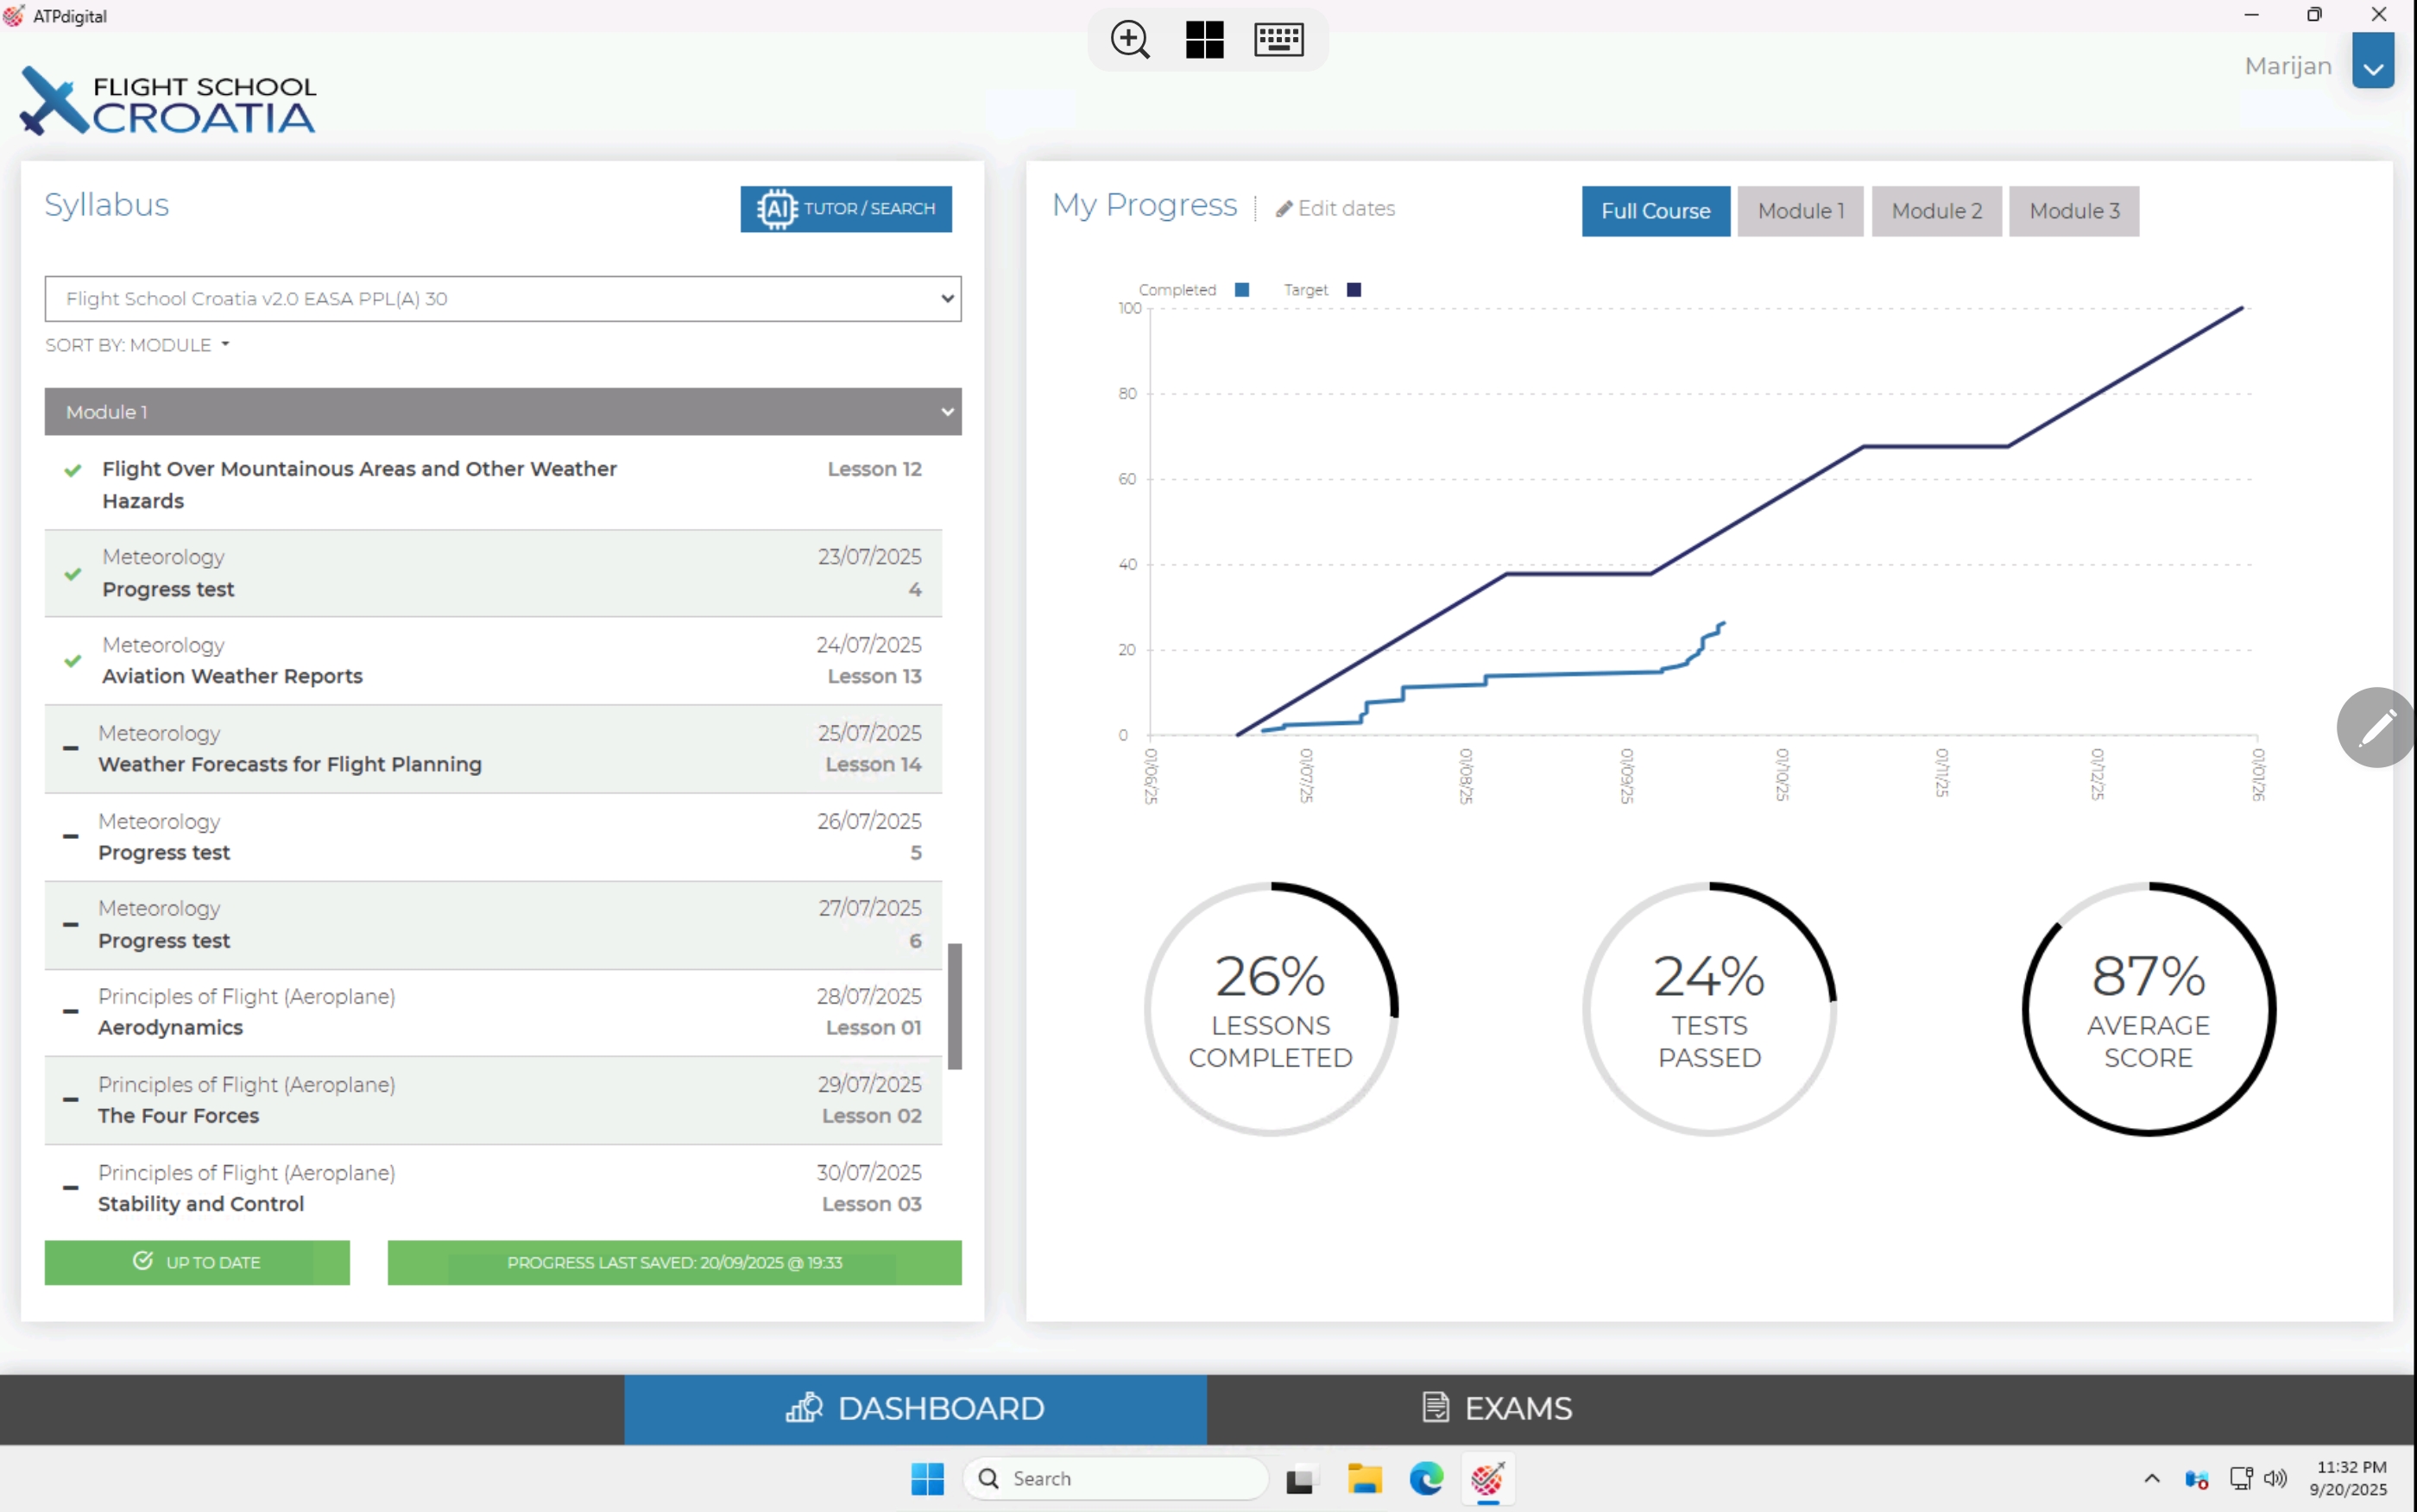Click the zoom magnifier icon at top
Viewport: 2417px width, 1512px height.
click(1130, 40)
